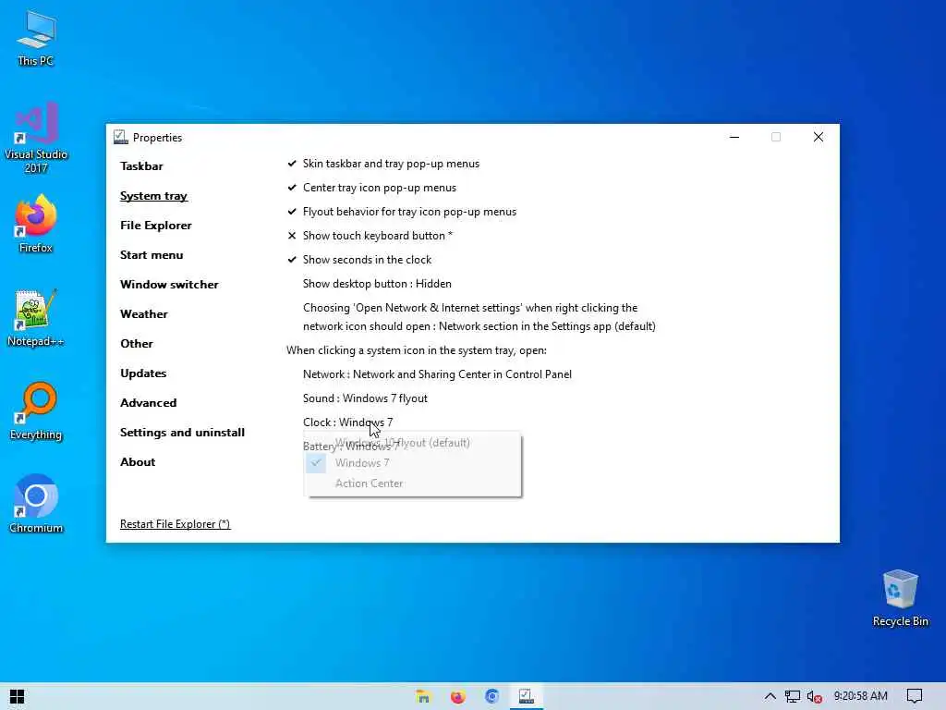Toggle Center tray icon pop-up menus

click(372, 188)
